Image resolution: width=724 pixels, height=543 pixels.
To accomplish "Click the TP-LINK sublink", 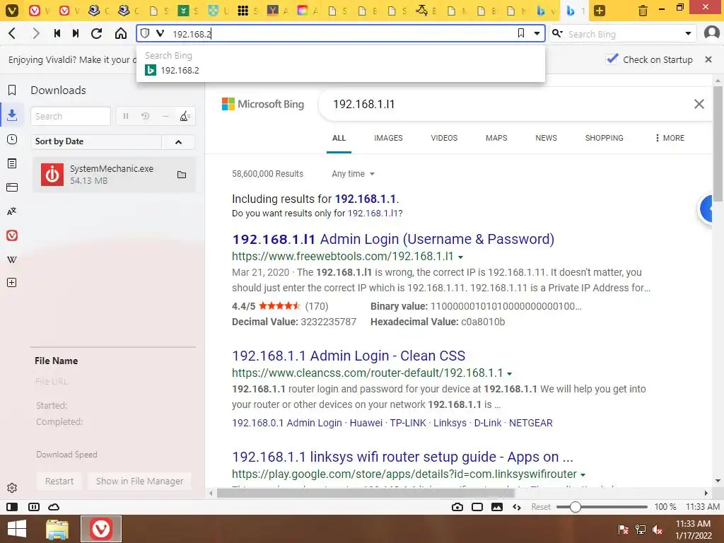I will pos(408,423).
